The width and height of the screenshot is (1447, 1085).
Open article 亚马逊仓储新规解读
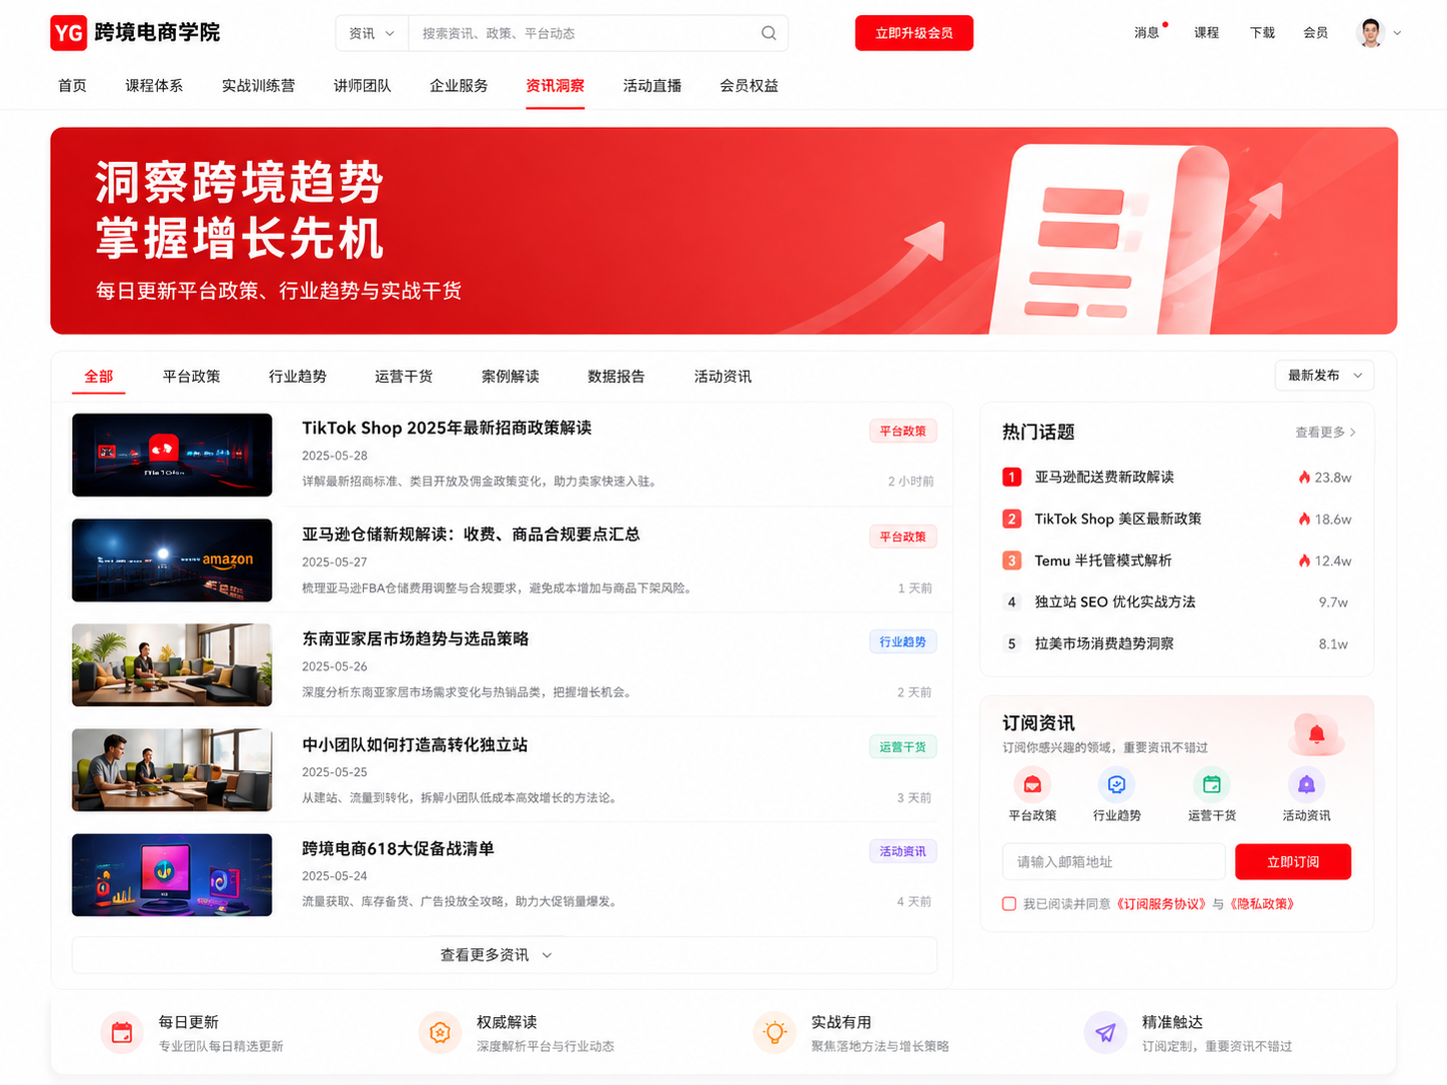pos(471,535)
